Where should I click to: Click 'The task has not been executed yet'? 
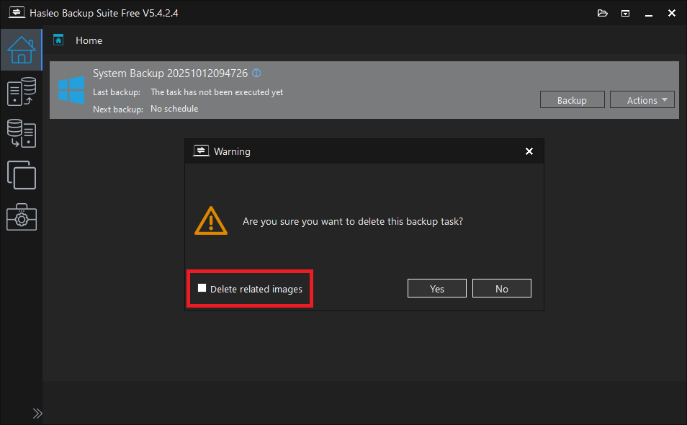point(217,92)
